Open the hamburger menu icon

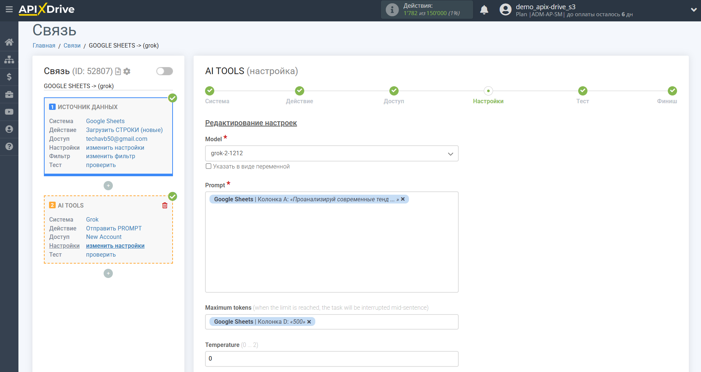(9, 9)
